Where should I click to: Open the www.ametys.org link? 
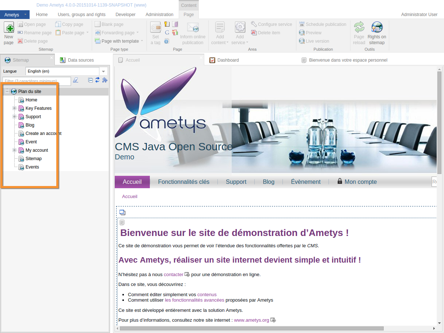click(x=251, y=320)
